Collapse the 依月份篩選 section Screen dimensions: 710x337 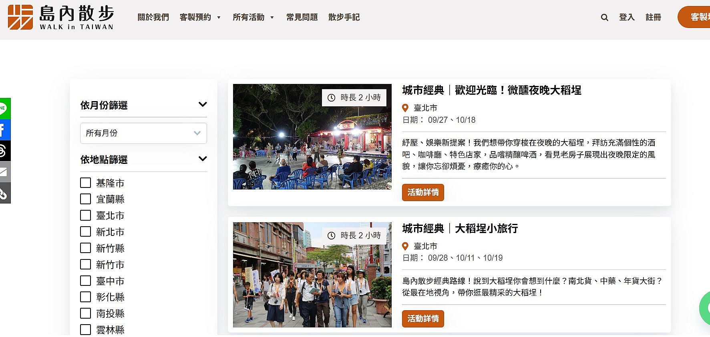203,105
